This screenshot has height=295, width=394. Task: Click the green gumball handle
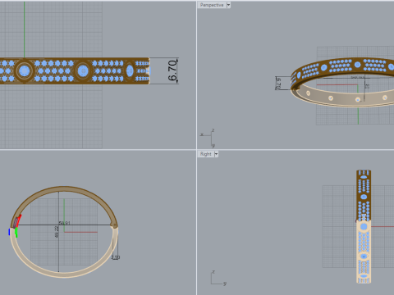click(x=16, y=233)
